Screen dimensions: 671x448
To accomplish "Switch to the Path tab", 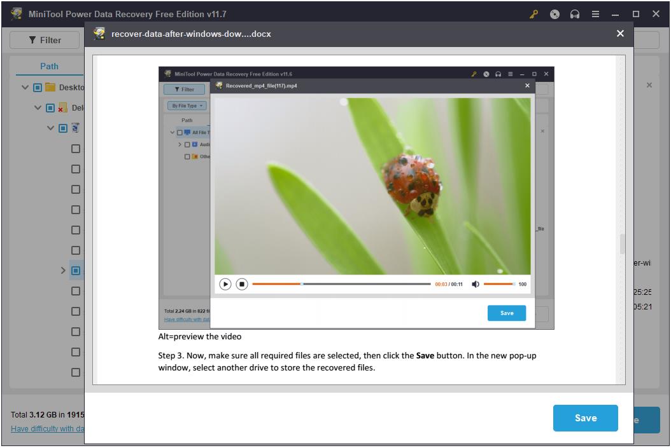I will click(x=49, y=66).
